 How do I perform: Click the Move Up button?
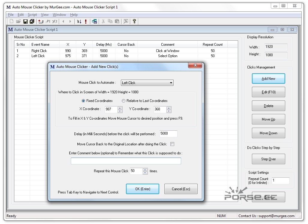click(268, 119)
